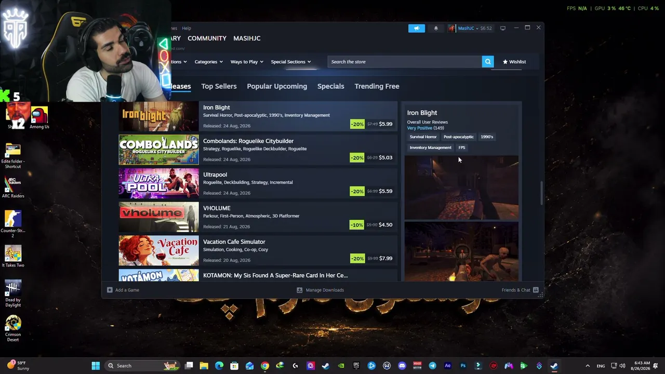The image size is (665, 374).
Task: Click the Post-apocalyptic tag button
Action: coord(458,137)
